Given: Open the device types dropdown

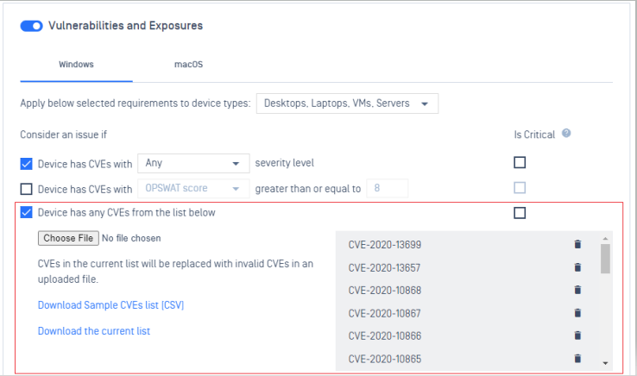Looking at the screenshot, I should click(x=347, y=103).
